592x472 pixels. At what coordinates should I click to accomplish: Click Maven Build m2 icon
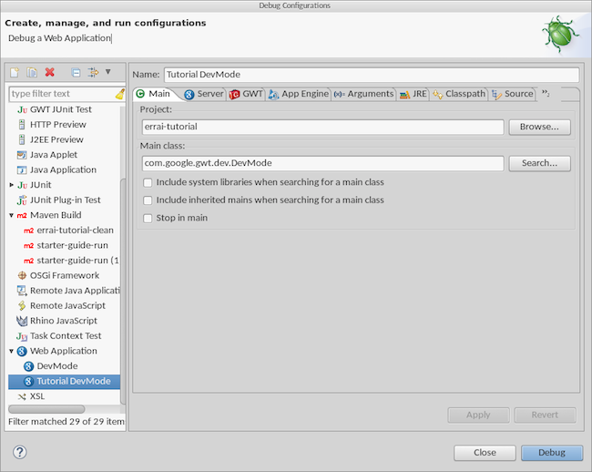(x=22, y=215)
